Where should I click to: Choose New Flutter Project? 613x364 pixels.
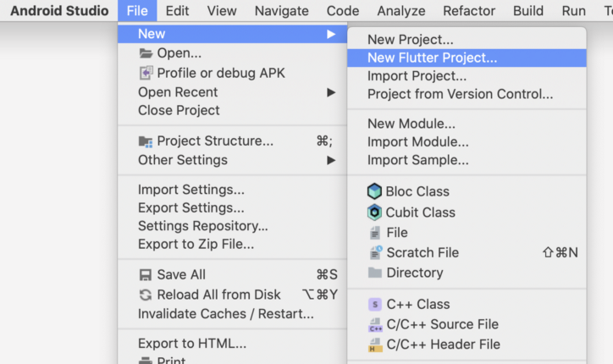tap(432, 58)
